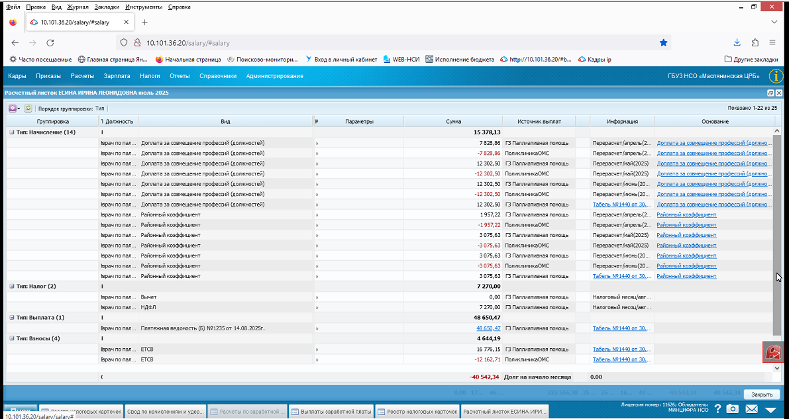Click the red side widget icon
This screenshot has width=789, height=419.
pyautogui.click(x=772, y=352)
